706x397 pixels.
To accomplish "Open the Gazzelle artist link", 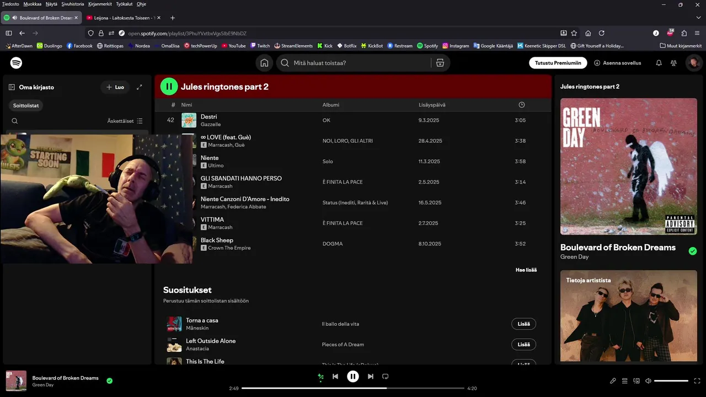I will [x=211, y=125].
